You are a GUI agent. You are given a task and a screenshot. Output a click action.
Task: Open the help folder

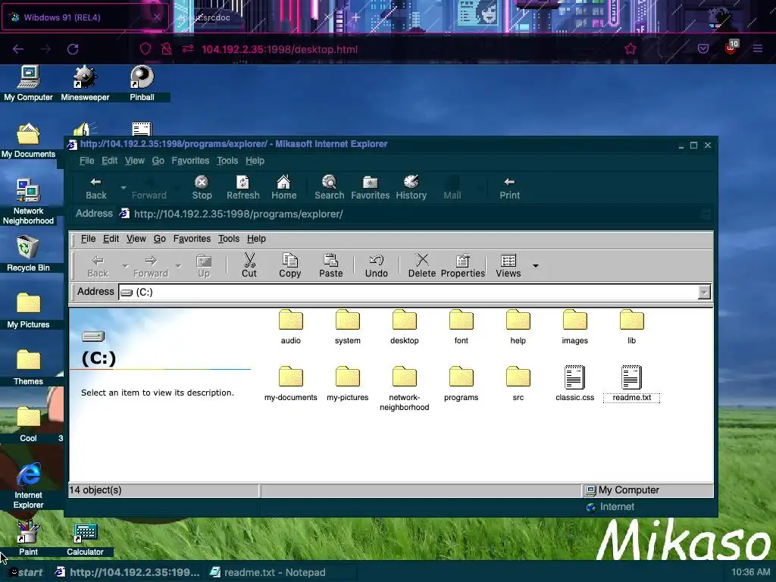point(518,327)
